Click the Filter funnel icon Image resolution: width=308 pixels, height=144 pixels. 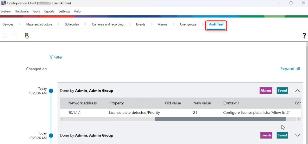[x=51, y=57]
